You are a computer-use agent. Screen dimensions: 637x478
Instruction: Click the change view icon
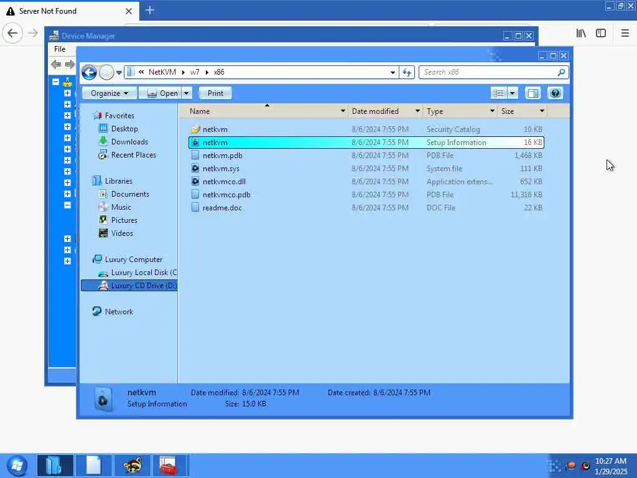499,93
